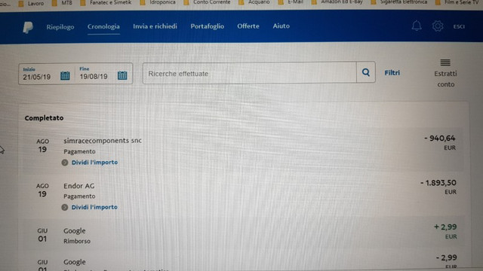The width and height of the screenshot is (483, 271).
Task: Open the Acquario bookmark folder
Action: 254,3
